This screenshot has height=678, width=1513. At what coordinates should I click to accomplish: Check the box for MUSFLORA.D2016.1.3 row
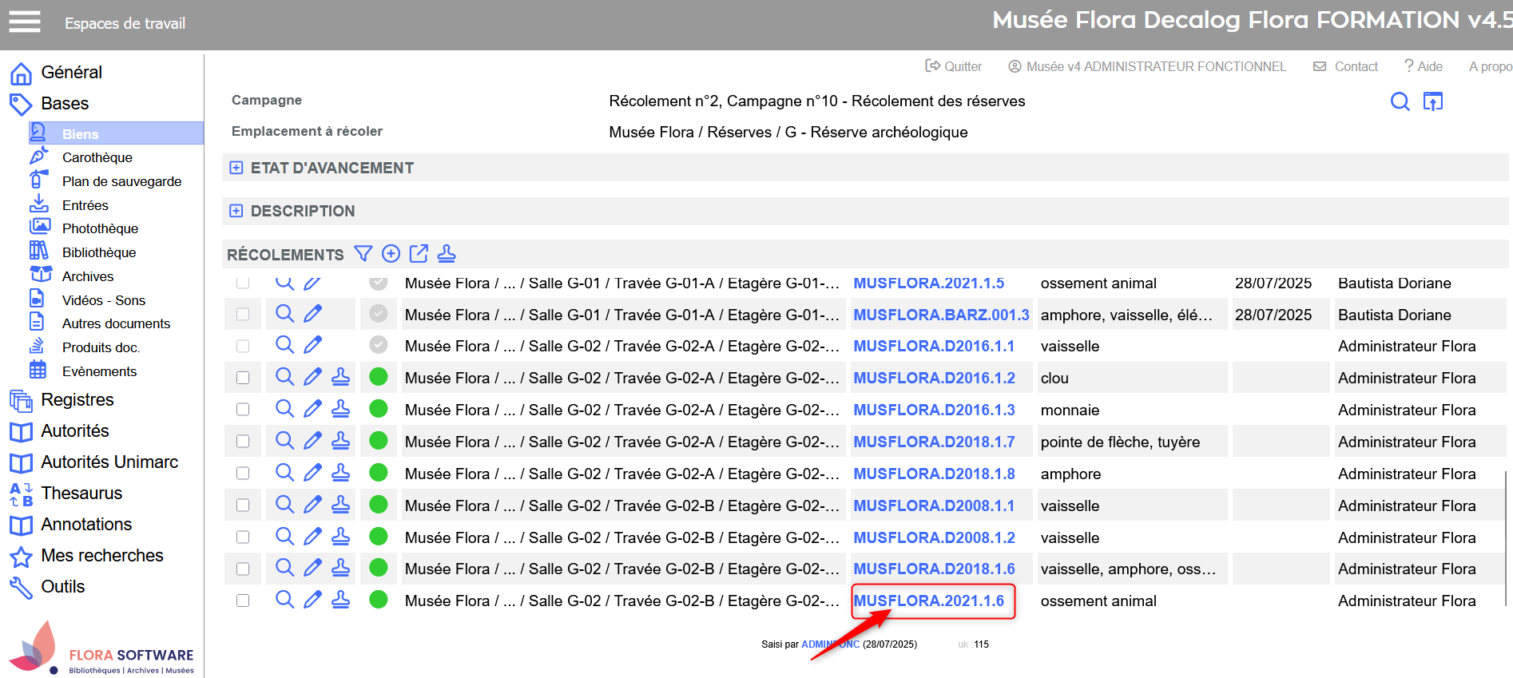tap(243, 410)
